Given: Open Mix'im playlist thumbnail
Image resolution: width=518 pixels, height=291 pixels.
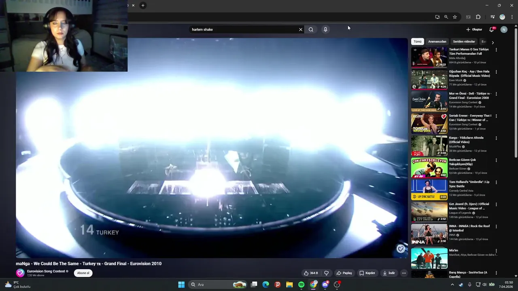Looking at the screenshot, I should [429, 258].
